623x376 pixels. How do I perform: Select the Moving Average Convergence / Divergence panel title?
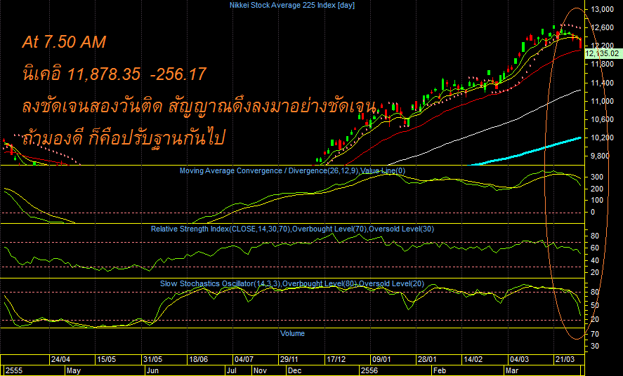coord(292,170)
